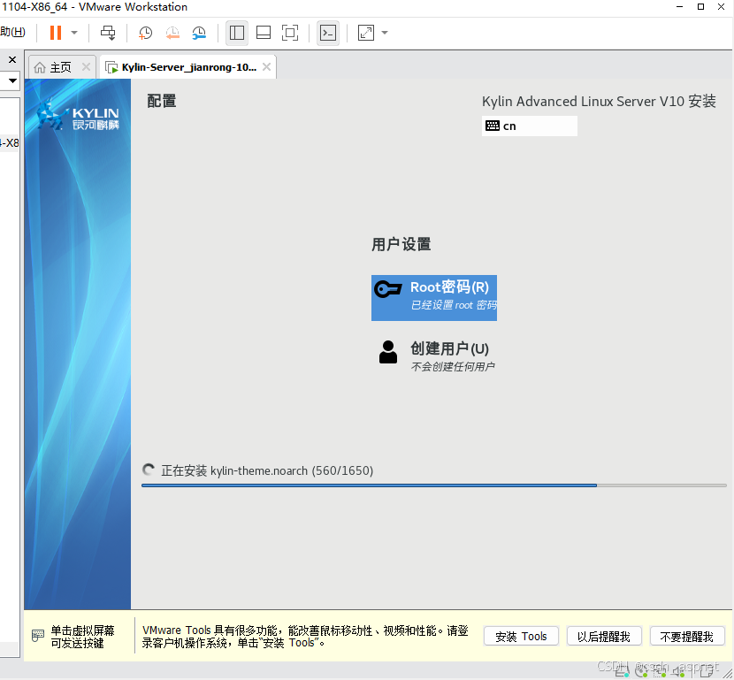
Task: Click the 配置 page title
Action: point(162,101)
